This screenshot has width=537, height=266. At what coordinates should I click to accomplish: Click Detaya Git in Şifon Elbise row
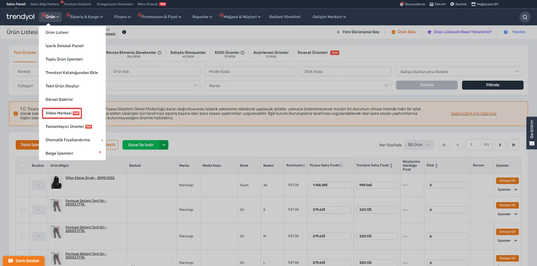507,181
